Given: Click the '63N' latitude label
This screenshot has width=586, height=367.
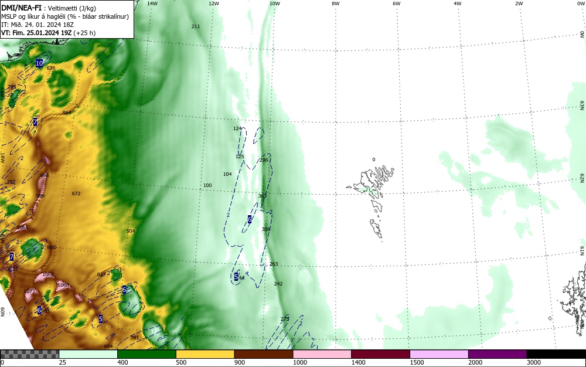Looking at the screenshot, I should pyautogui.click(x=582, y=105).
